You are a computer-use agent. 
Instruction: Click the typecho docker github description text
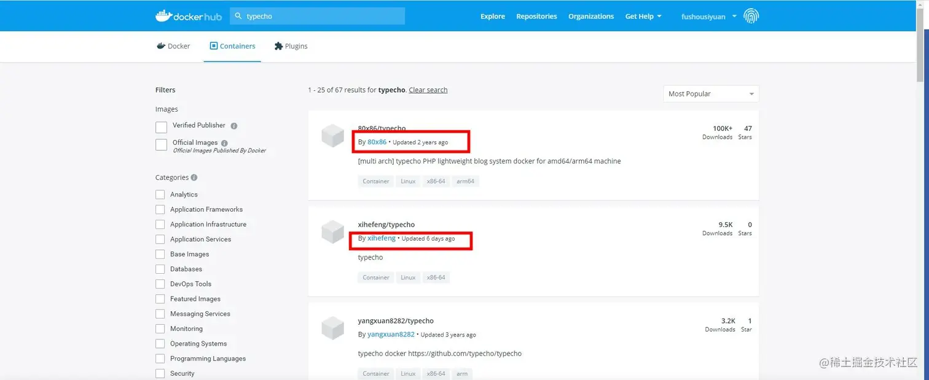pyautogui.click(x=440, y=354)
